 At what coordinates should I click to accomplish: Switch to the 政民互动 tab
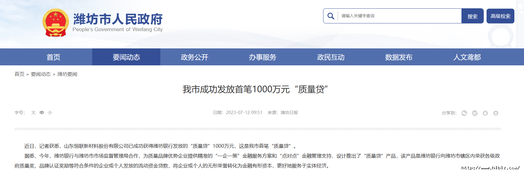(331, 57)
